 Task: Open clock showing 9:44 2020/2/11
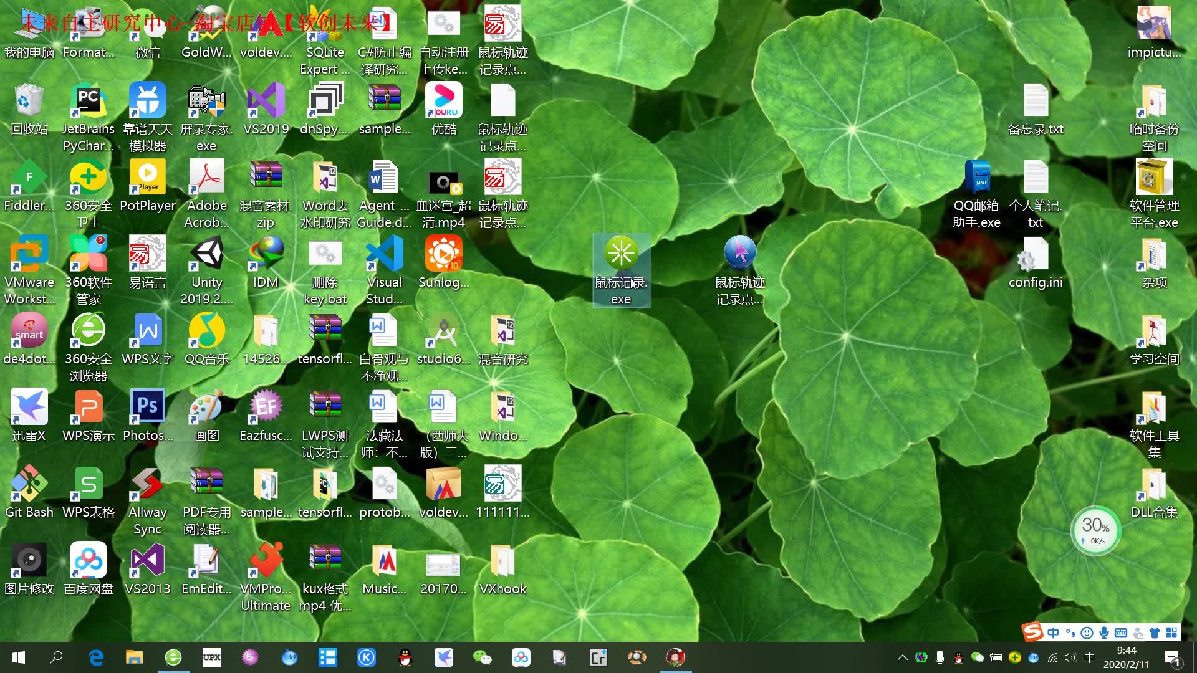point(1126,657)
